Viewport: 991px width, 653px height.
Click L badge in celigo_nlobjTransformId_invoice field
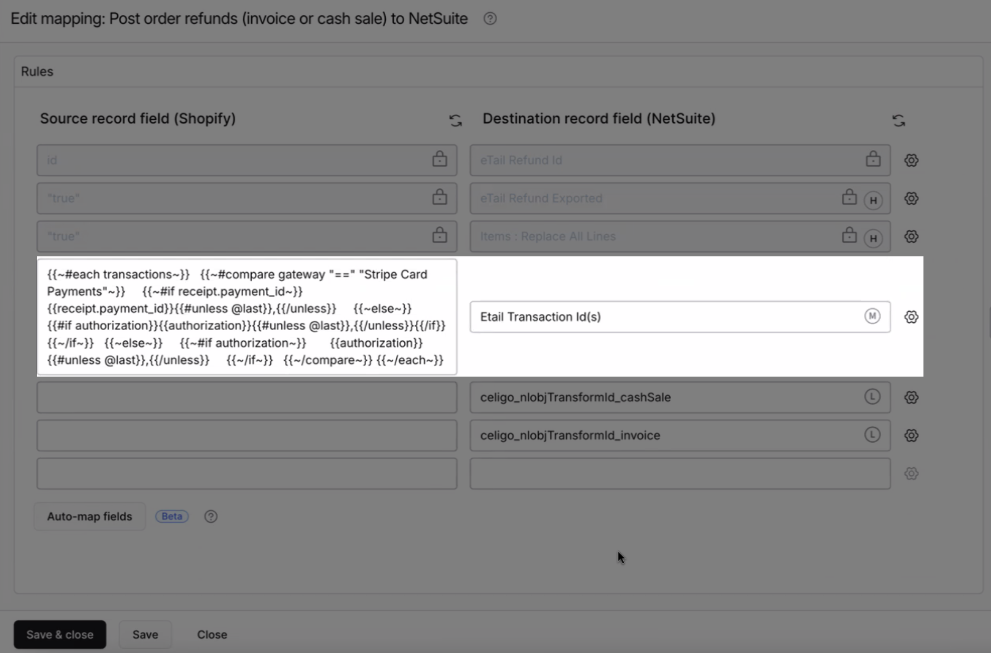(872, 435)
